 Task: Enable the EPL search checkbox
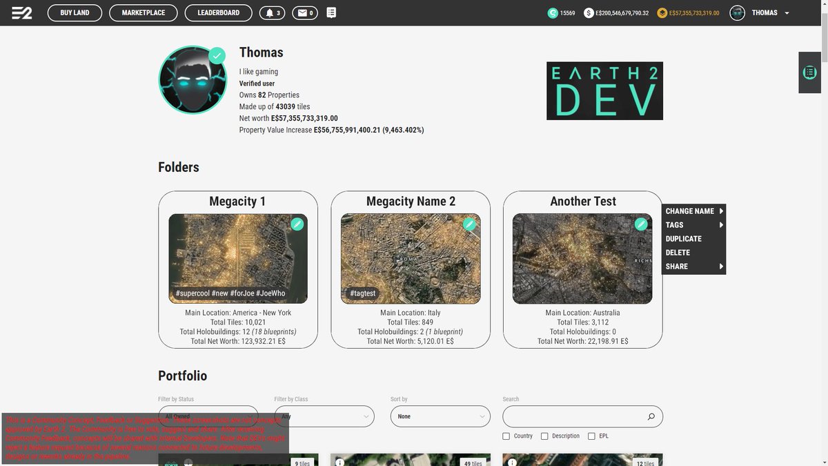(591, 436)
